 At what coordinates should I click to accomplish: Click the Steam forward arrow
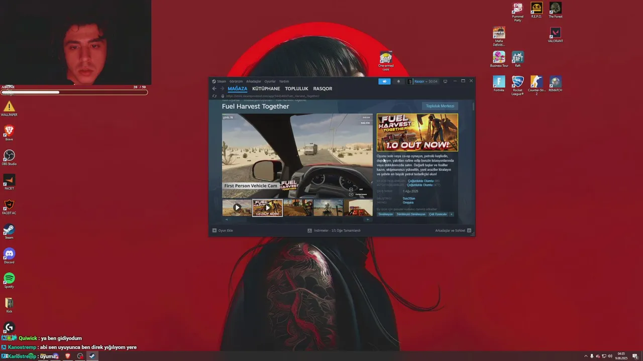[222, 89]
